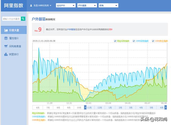The image size is (171, 125).
Task: Toggle the 1688采购指数 checkbox
Action: pos(134,41)
